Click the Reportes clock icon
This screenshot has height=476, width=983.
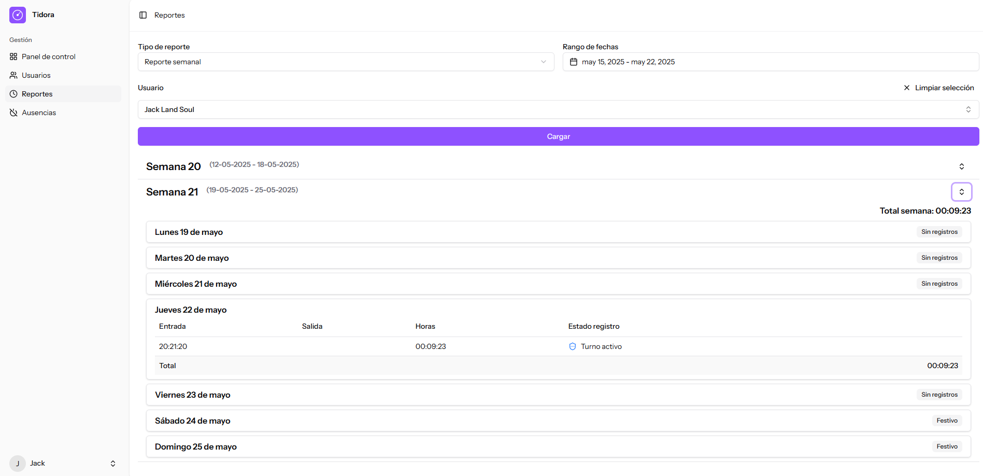(13, 94)
